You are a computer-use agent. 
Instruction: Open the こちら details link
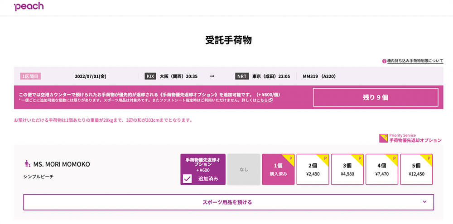pos(262,100)
